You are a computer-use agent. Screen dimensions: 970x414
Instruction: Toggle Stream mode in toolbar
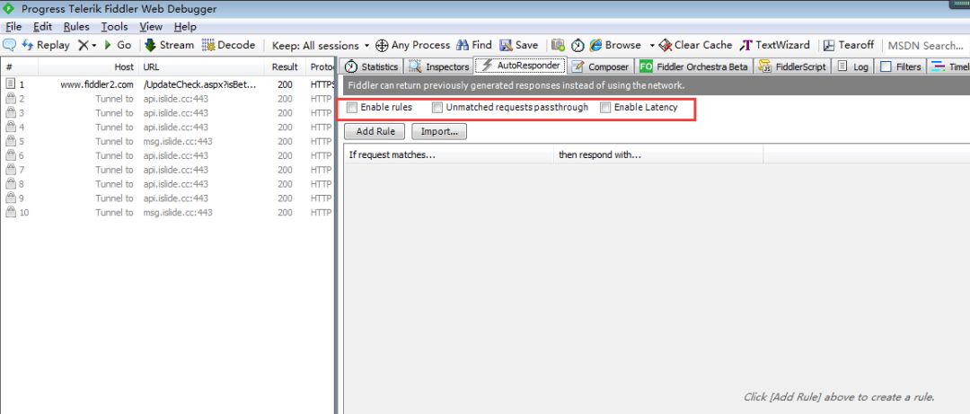(x=170, y=45)
